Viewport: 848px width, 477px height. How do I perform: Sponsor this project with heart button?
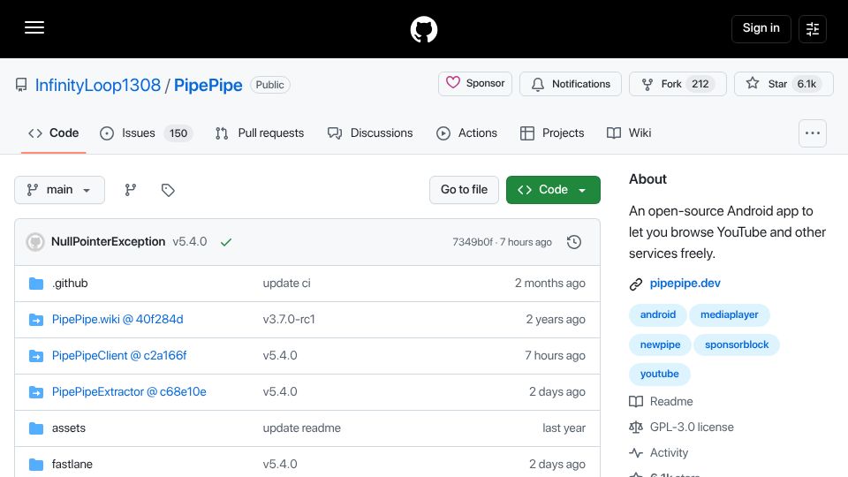[x=475, y=84]
